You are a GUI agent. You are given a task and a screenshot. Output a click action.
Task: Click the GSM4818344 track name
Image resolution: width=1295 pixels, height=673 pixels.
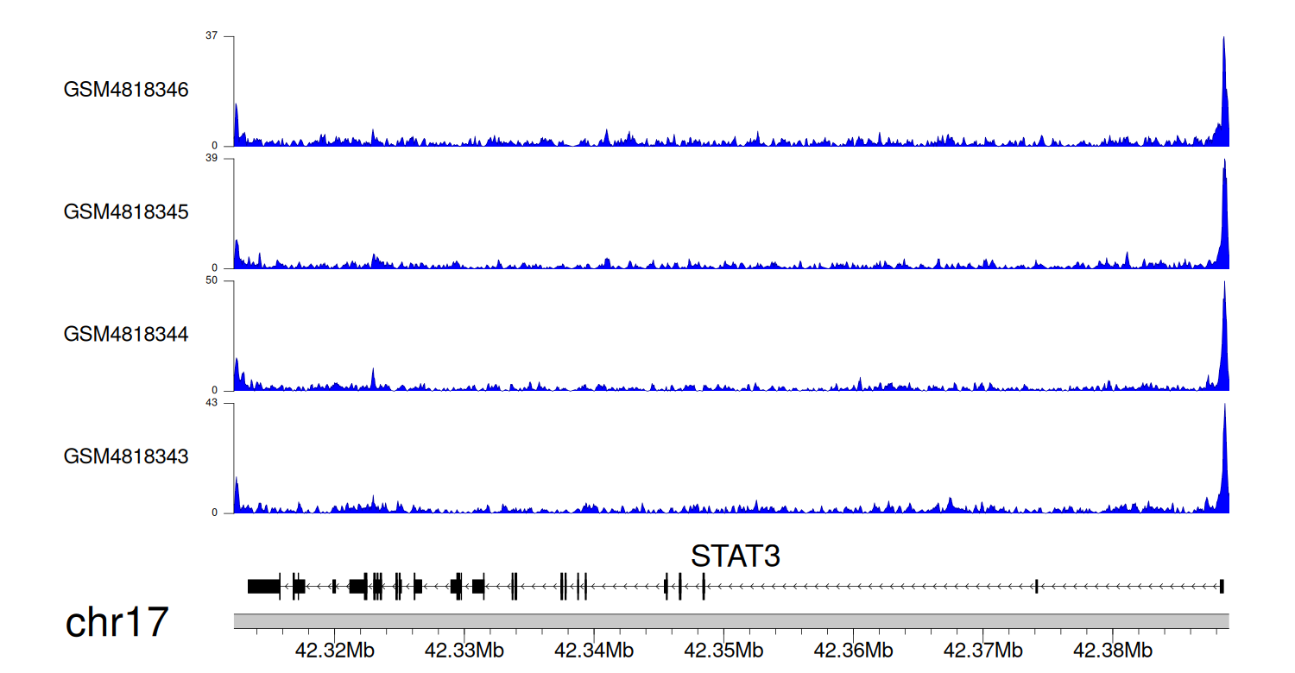pos(126,334)
